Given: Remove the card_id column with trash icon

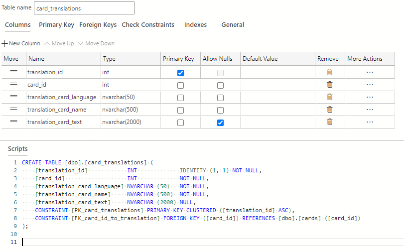Looking at the screenshot, I should pos(330,85).
